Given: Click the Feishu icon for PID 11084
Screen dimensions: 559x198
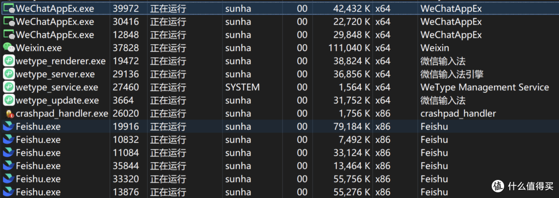Looking at the screenshot, I should (x=9, y=153).
